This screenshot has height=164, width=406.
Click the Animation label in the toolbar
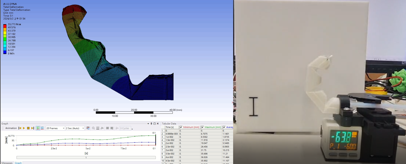click(x=11, y=128)
